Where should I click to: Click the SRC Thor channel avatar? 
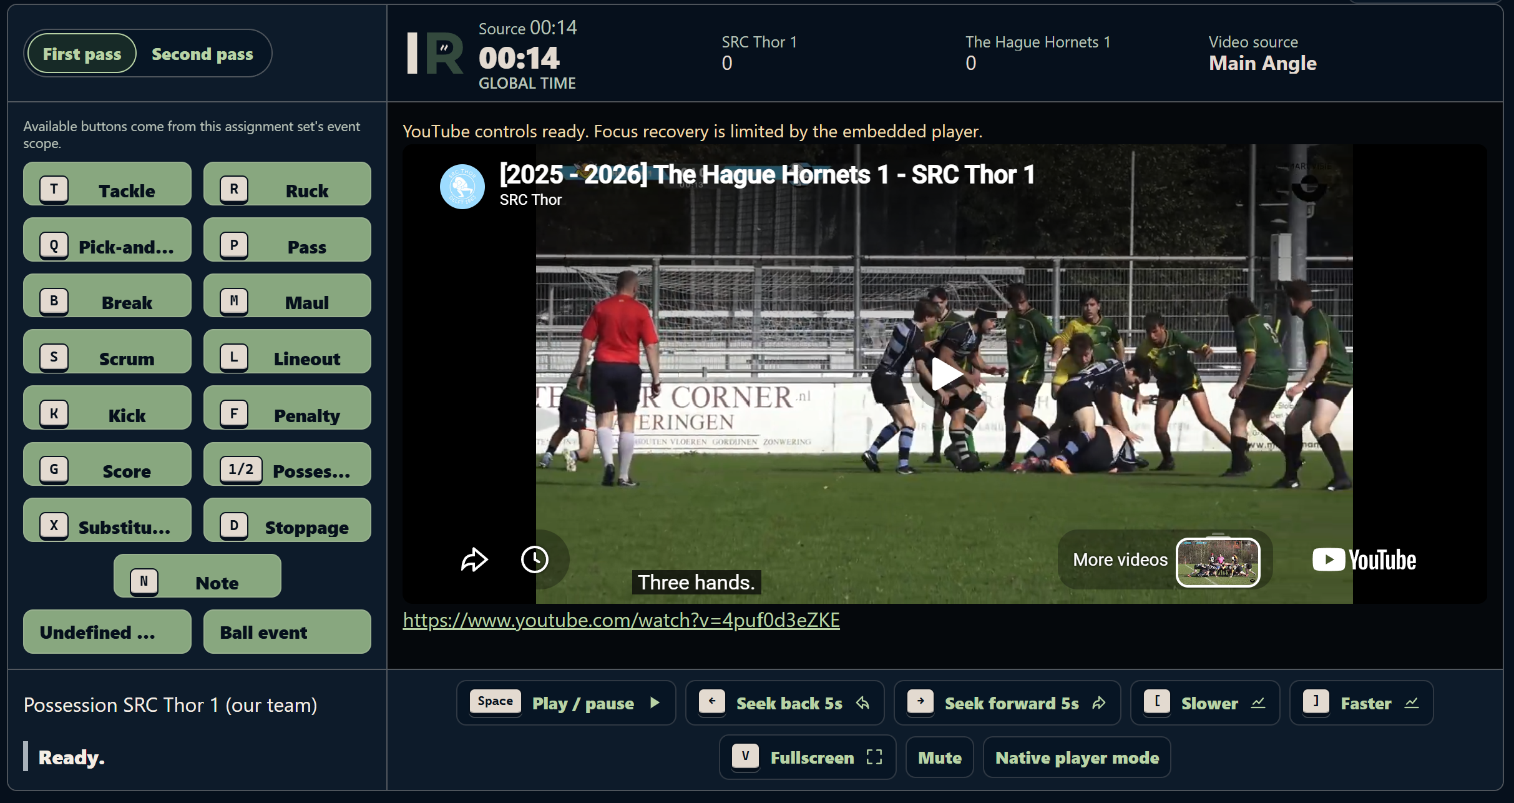tap(462, 186)
